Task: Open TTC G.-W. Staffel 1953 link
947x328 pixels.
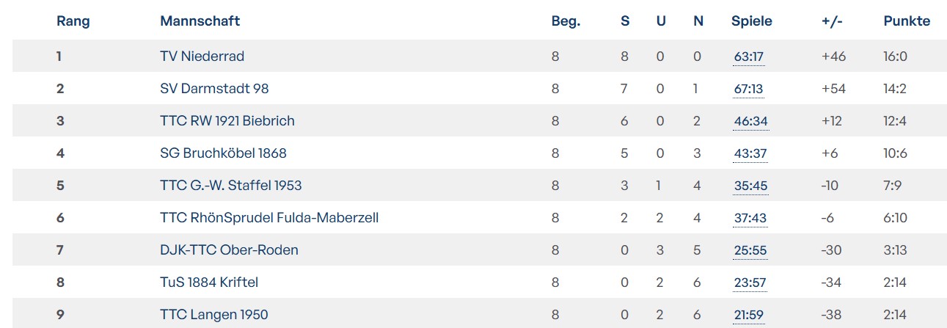Action: [230, 186]
